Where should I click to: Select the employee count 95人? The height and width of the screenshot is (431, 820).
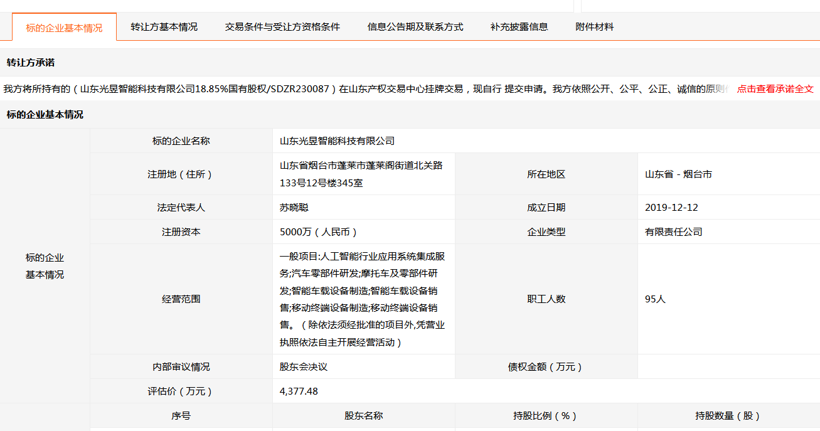click(655, 299)
